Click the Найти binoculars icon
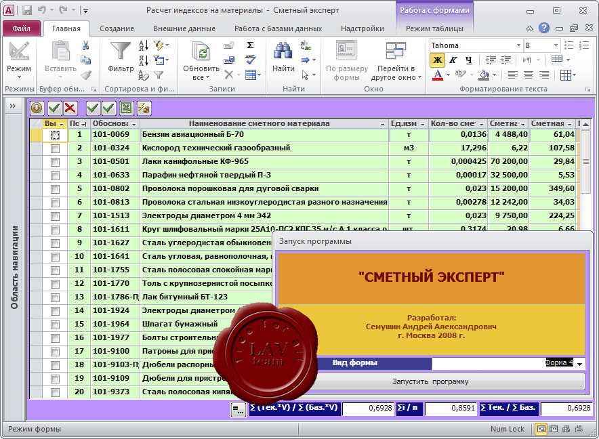Screen dimensions: 599x439 click(x=283, y=51)
